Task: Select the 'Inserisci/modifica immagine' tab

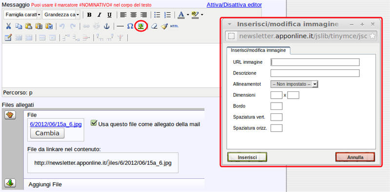Action: click(x=258, y=50)
